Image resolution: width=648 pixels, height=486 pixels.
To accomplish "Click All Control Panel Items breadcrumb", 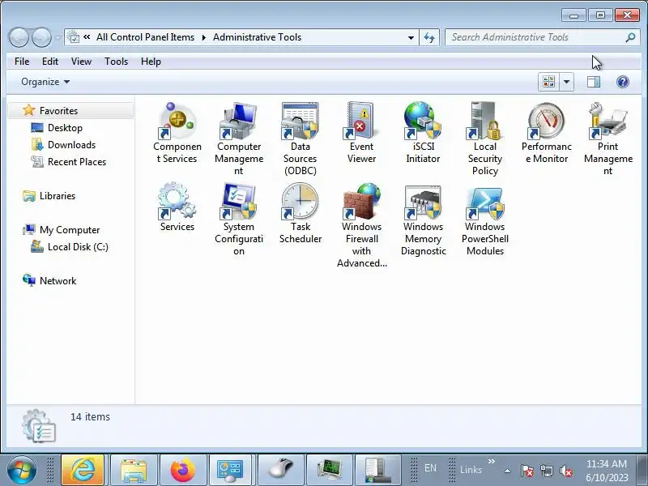I will click(x=145, y=37).
